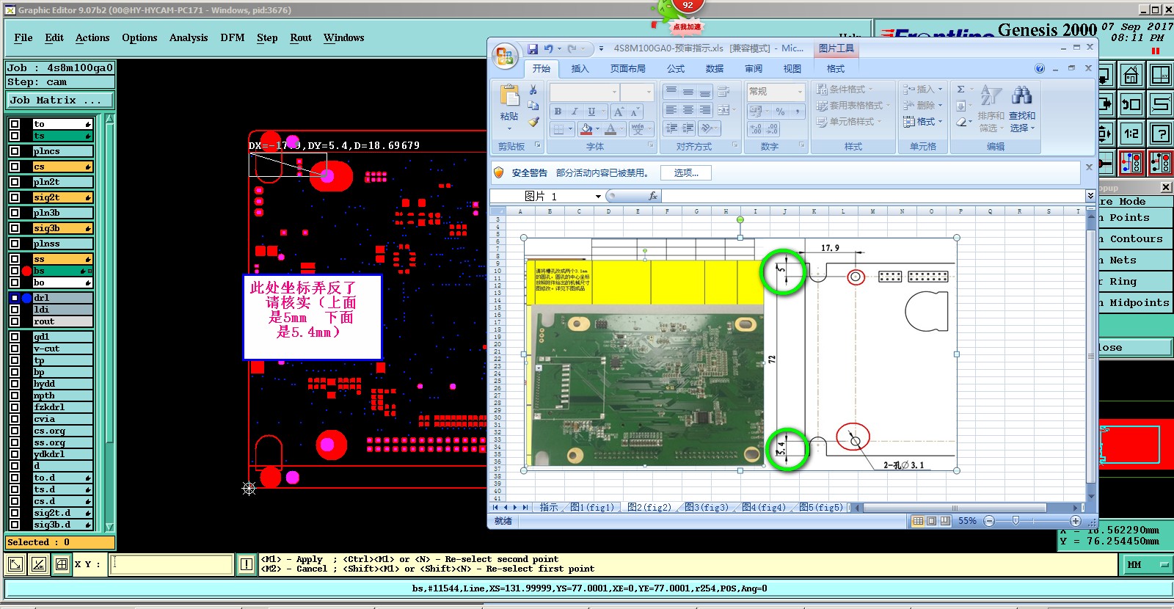Screen dimensions: 1174x609
Task: Toggle visibility checkbox for layer 'v-cut'
Action: tap(15, 349)
